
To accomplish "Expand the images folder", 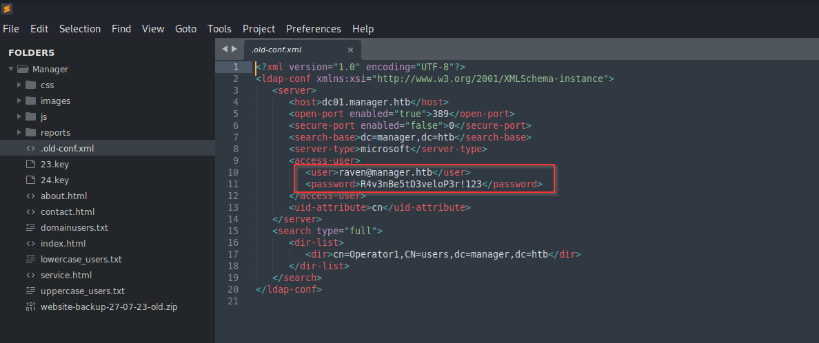I will coord(19,101).
